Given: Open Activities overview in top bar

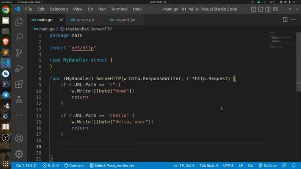Looking at the screenshot, I should point(7,2).
